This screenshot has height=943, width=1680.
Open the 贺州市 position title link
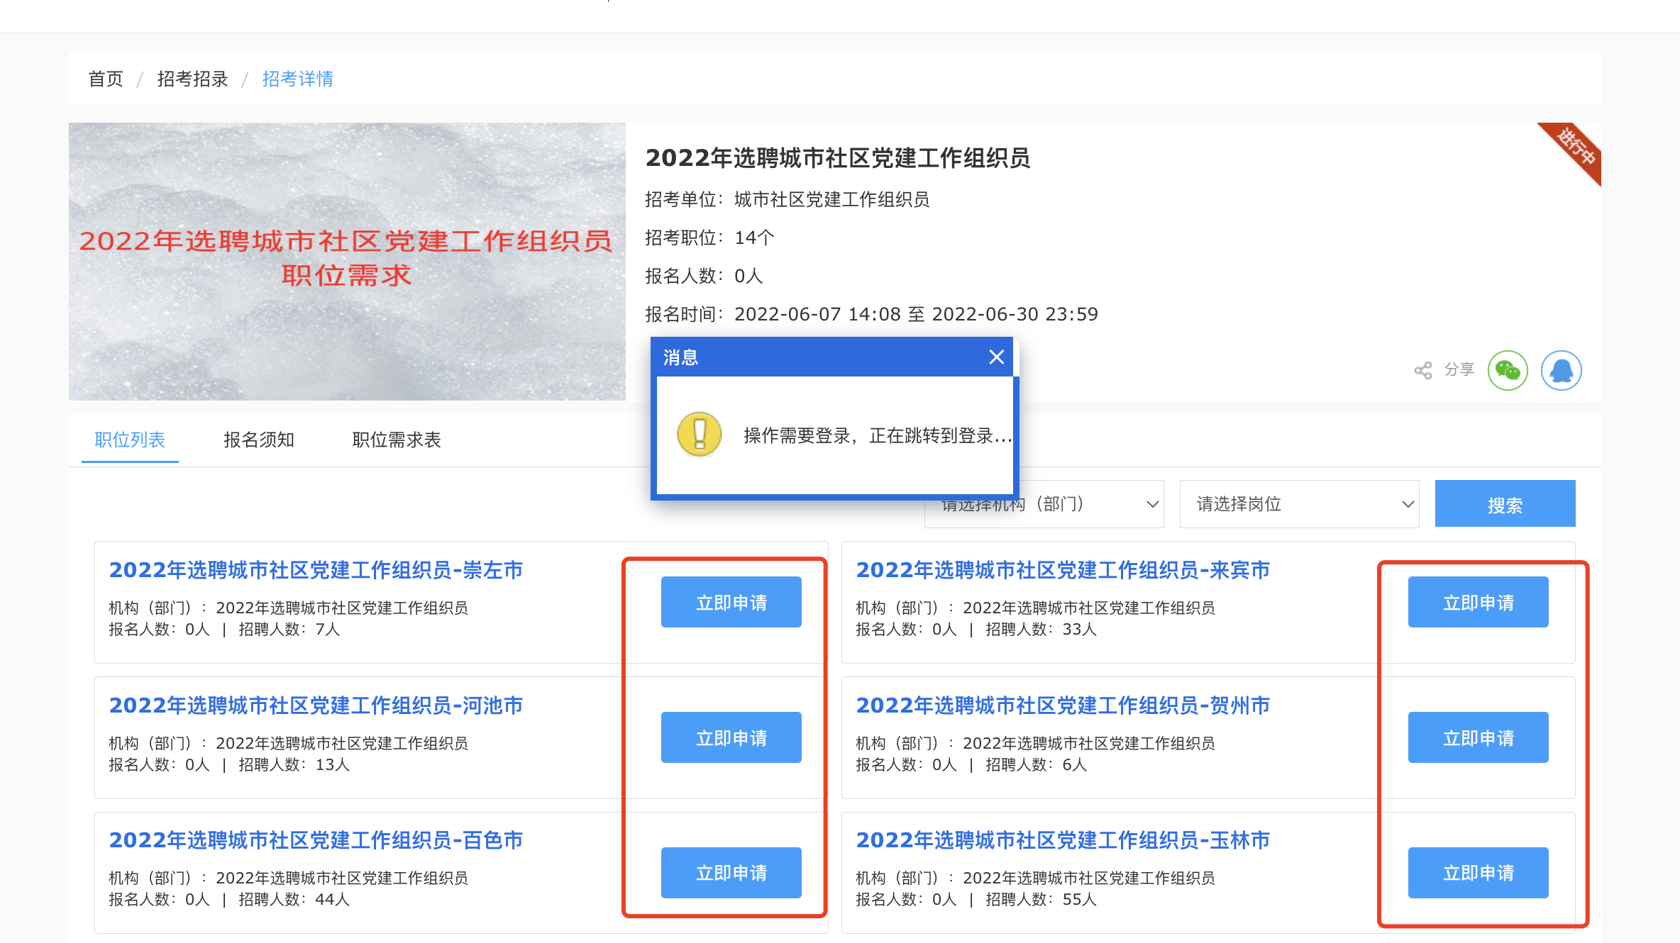pyautogui.click(x=1062, y=705)
